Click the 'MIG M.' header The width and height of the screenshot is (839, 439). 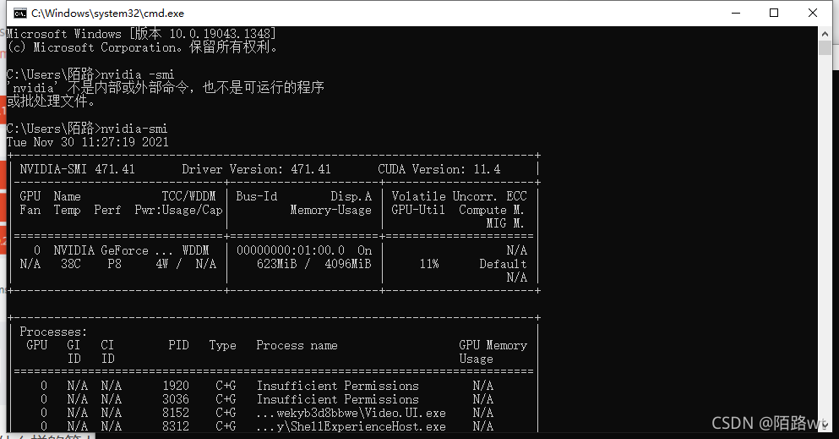505,223
